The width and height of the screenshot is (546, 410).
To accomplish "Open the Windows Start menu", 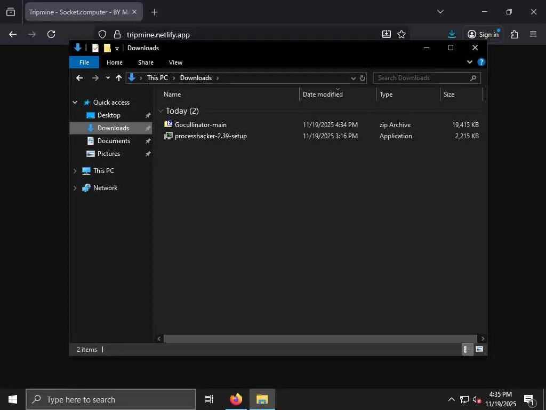I will click(13, 399).
